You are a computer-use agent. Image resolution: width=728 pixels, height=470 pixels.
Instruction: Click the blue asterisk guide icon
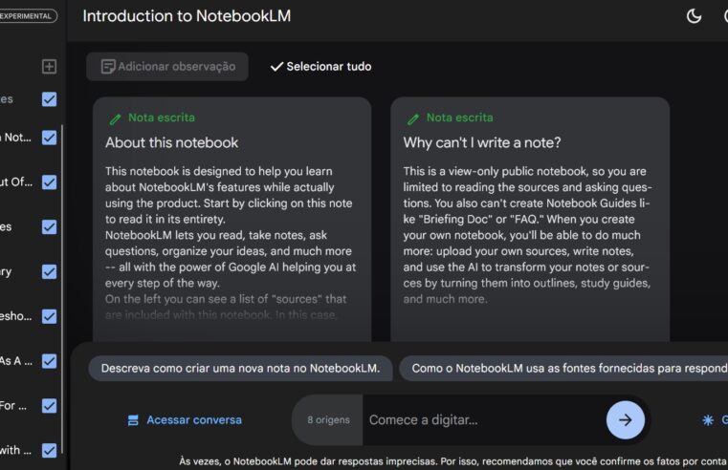coord(708,420)
